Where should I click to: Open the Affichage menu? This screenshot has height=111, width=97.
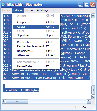(43, 10)
